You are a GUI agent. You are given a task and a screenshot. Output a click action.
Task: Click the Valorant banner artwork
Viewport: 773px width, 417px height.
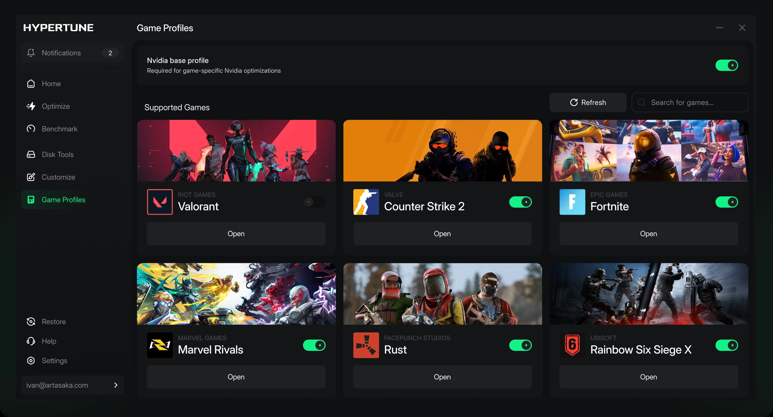(x=236, y=151)
